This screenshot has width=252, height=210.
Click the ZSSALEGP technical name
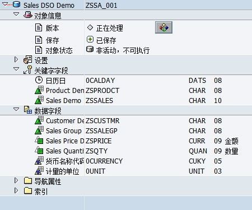point(101,131)
